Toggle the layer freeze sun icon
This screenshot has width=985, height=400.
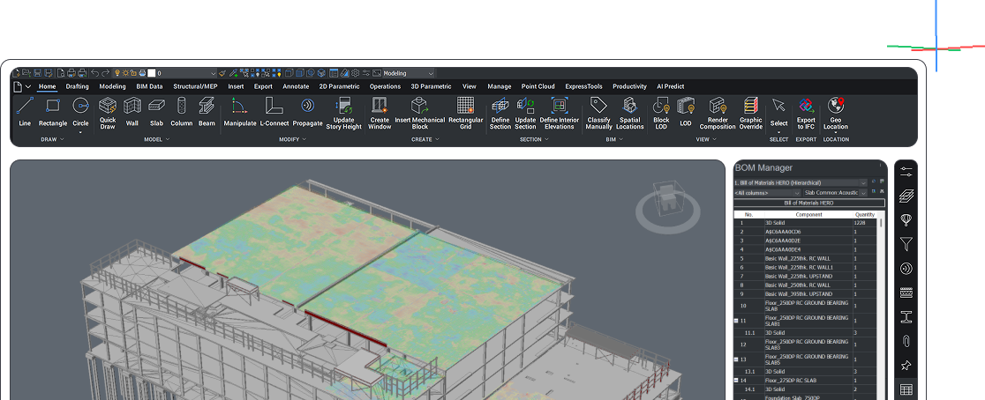(125, 73)
